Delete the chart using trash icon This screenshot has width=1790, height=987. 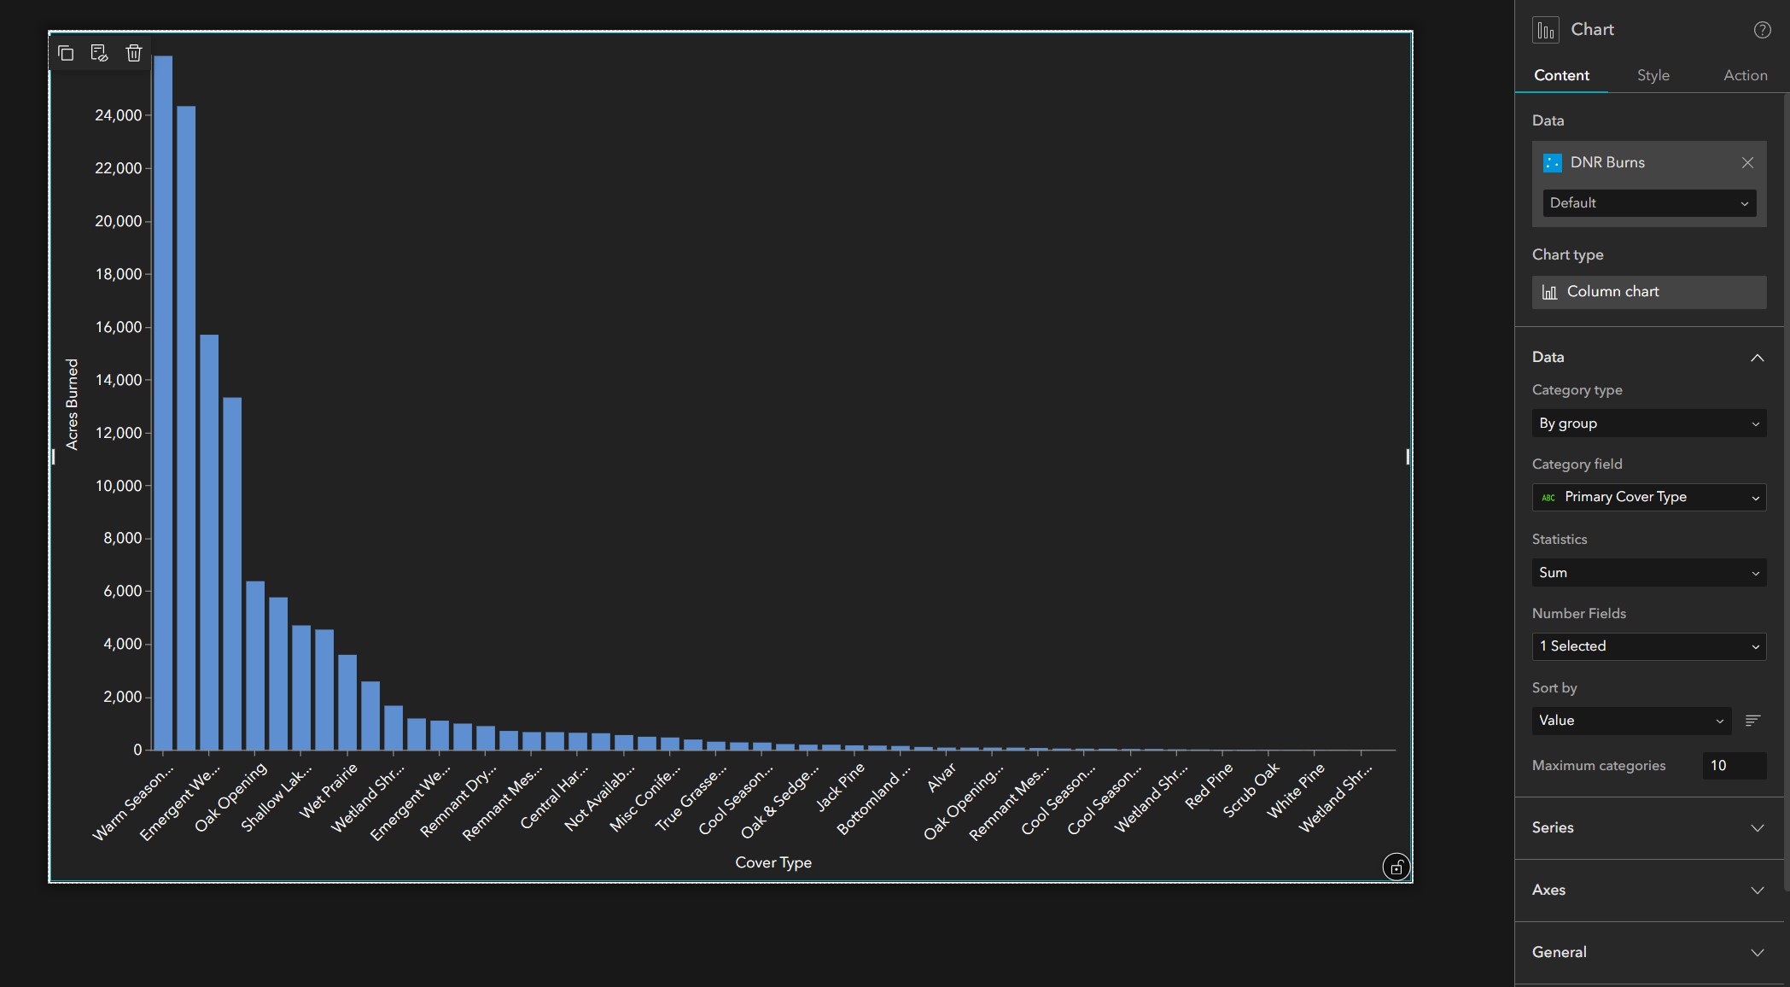click(x=133, y=53)
